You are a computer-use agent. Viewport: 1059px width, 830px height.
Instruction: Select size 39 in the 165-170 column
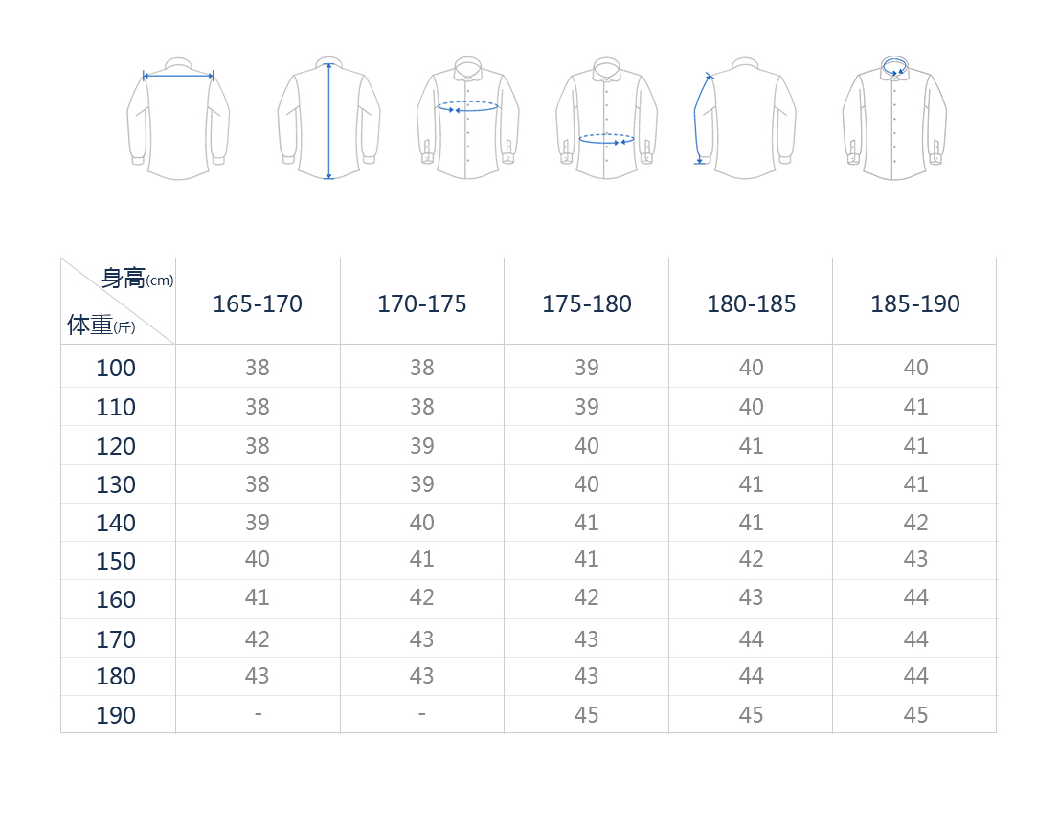(258, 523)
